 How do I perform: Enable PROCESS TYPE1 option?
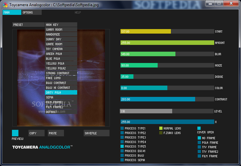122,128
